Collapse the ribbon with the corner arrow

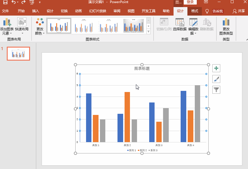[247, 39]
